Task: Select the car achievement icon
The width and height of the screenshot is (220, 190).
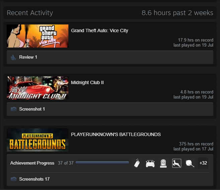Action: [150, 163]
